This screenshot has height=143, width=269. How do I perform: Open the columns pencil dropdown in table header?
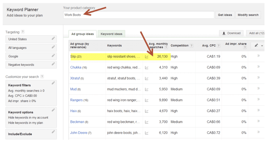pos(258,46)
